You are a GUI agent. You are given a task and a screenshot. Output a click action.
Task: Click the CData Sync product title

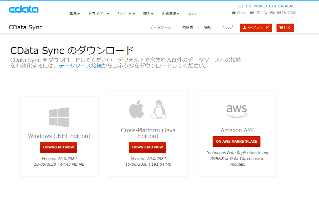26,27
